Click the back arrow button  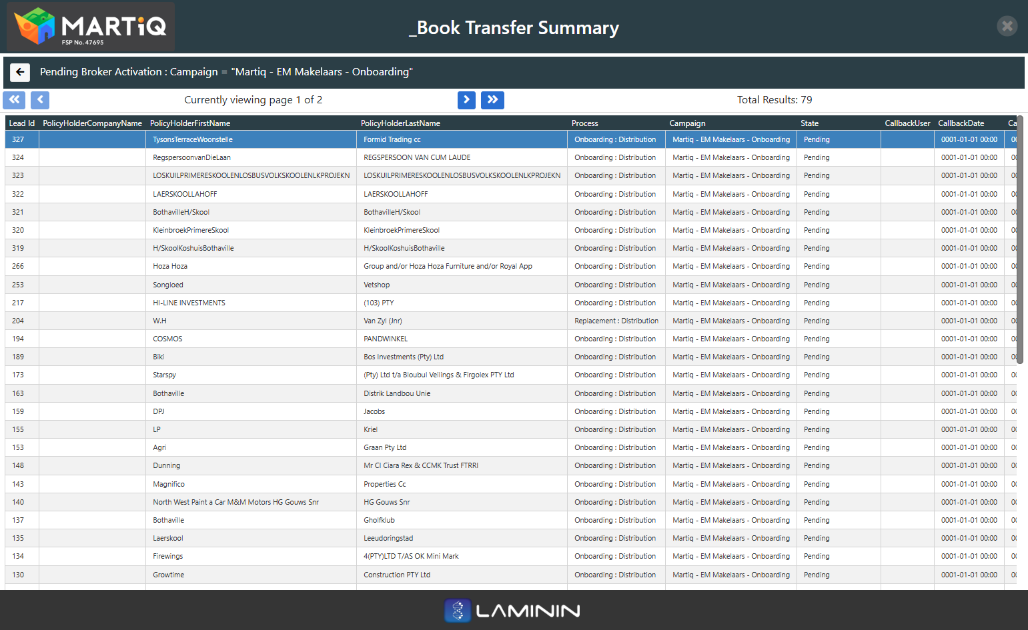tap(20, 72)
